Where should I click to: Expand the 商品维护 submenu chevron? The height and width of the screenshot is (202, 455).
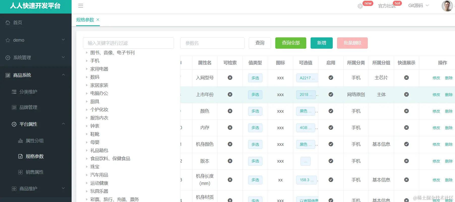tap(63, 188)
